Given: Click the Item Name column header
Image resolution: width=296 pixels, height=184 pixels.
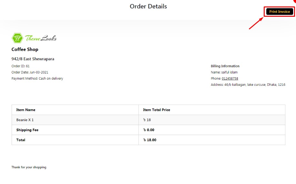Looking at the screenshot, I should 26,110.
